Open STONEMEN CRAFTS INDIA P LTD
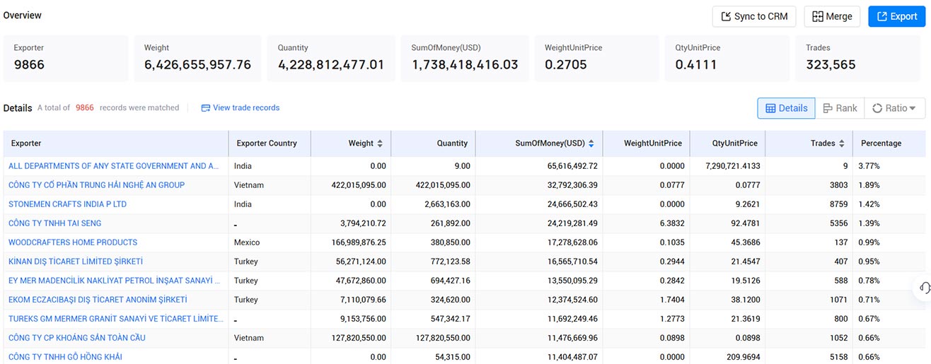The image size is (931, 364). 67,204
